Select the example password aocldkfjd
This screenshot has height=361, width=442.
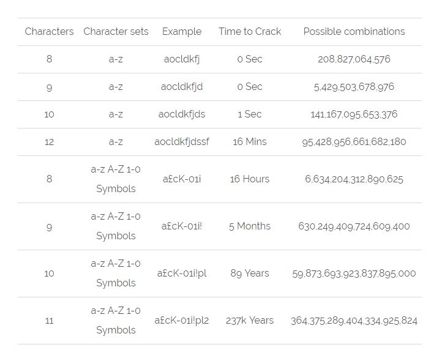click(x=182, y=87)
